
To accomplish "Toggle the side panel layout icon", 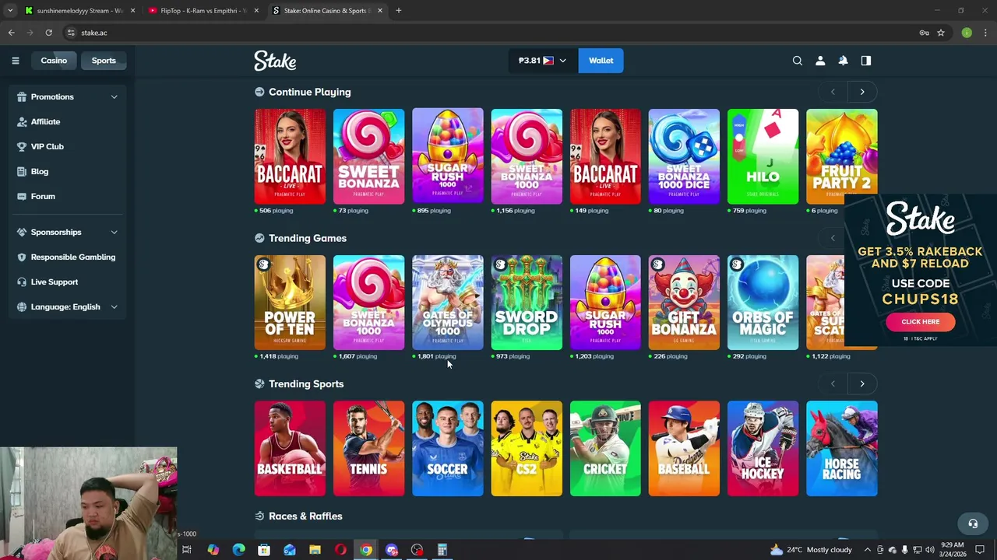I will [x=865, y=61].
